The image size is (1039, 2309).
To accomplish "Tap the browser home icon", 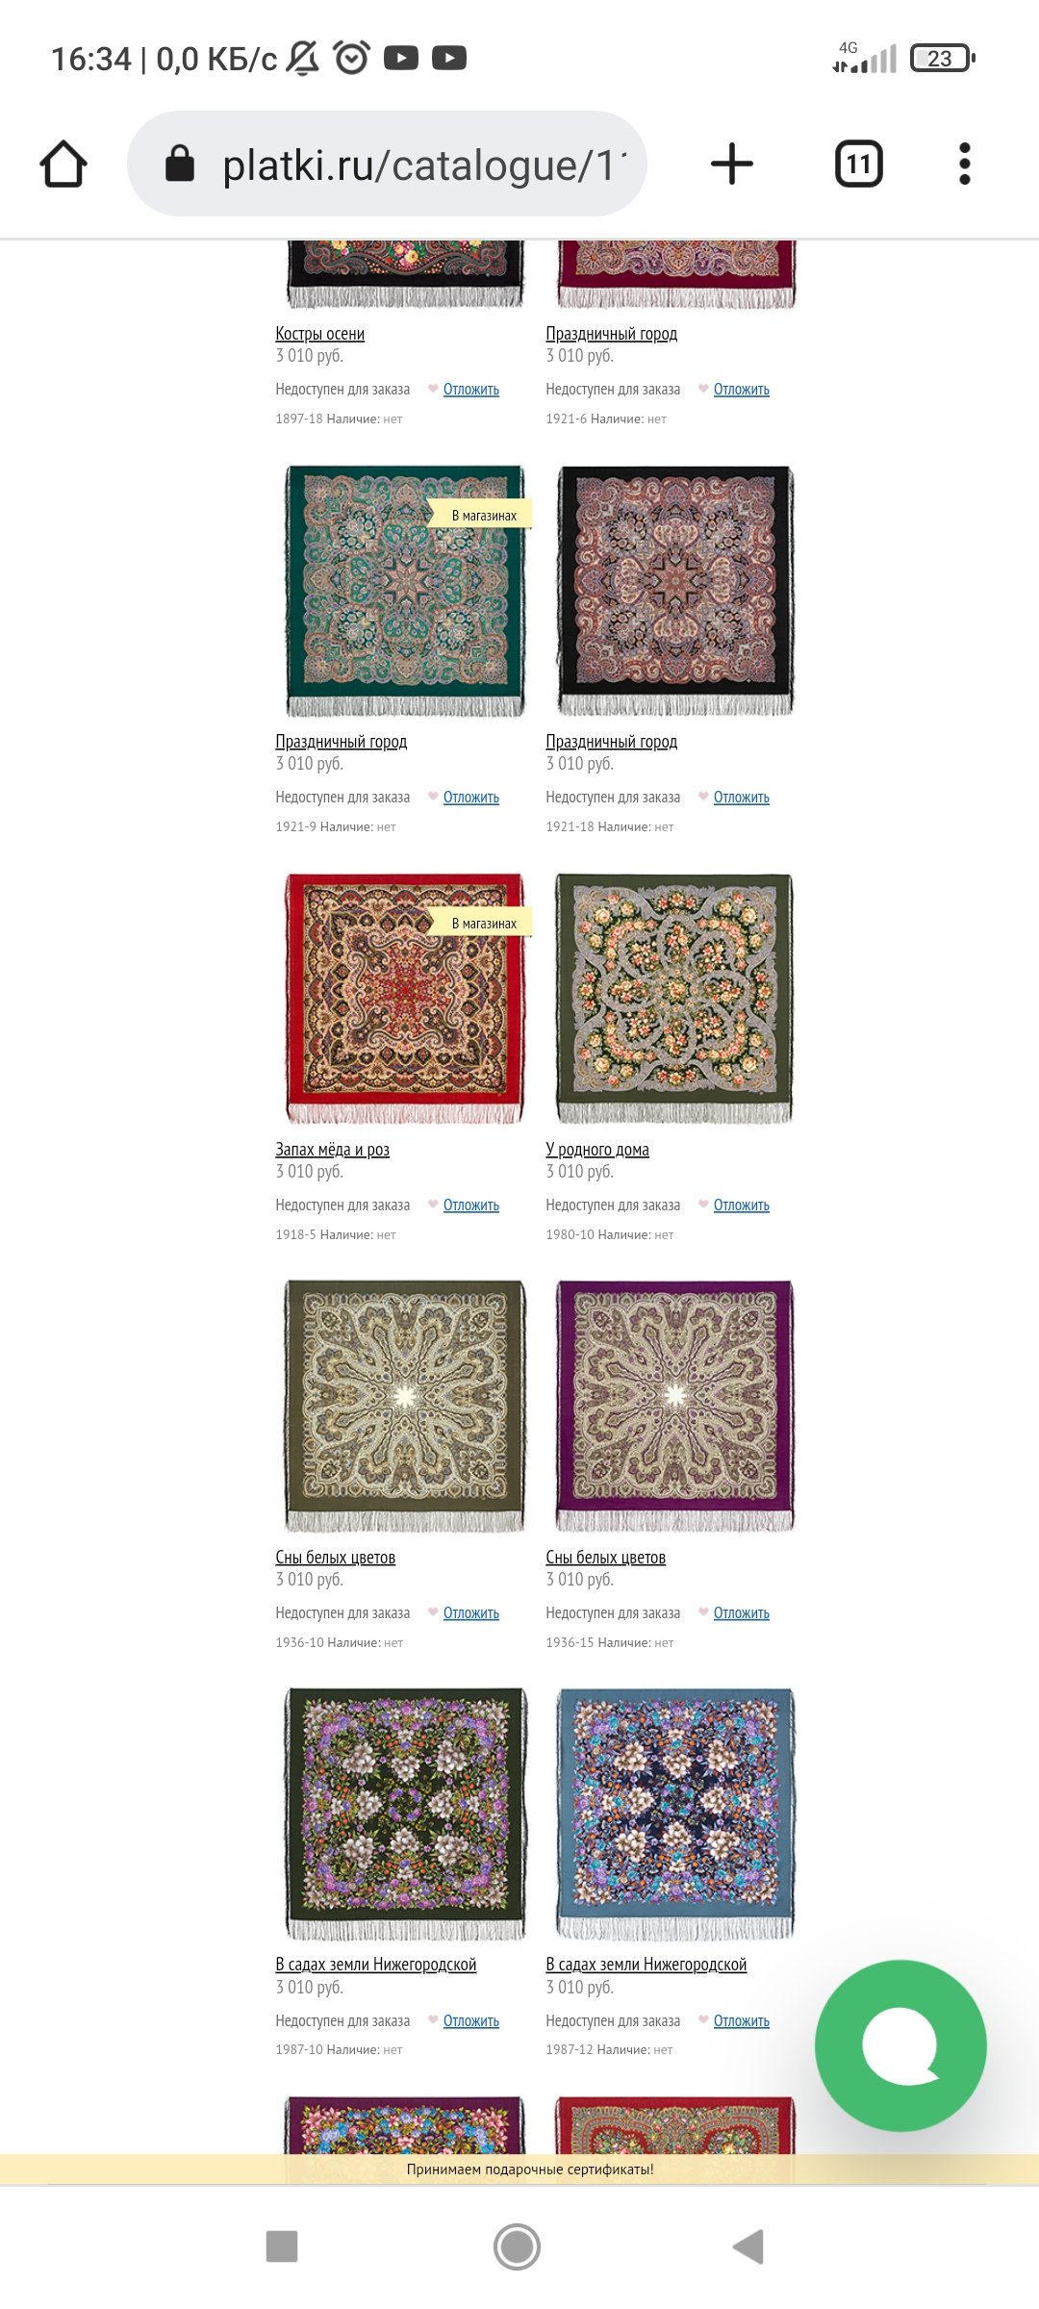I will tap(63, 164).
